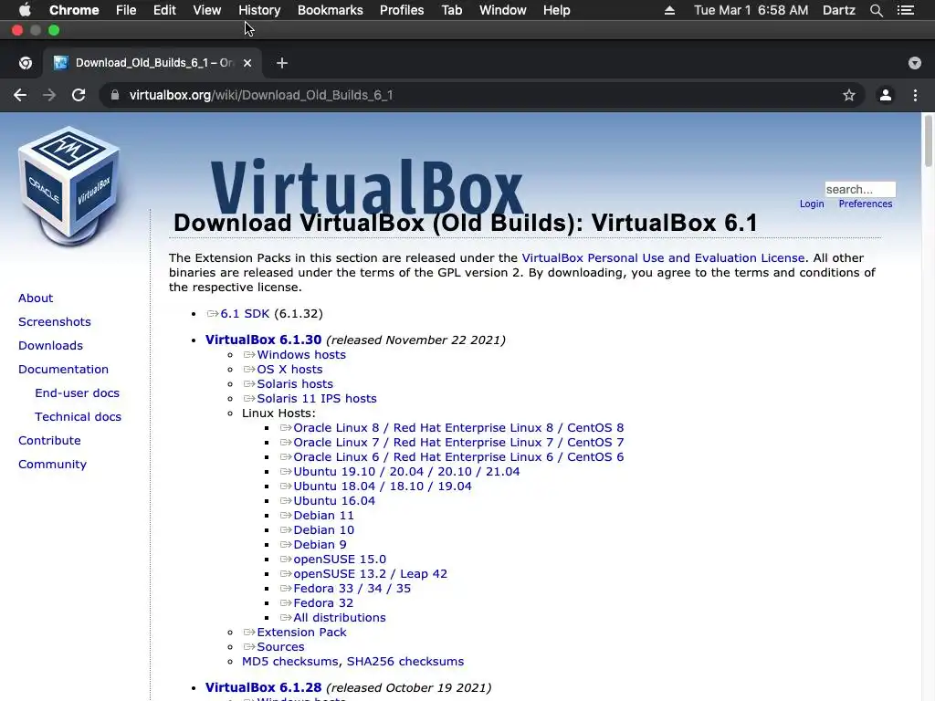The height and width of the screenshot is (701, 935).
Task: Click the browser forward arrow
Action: point(49,95)
